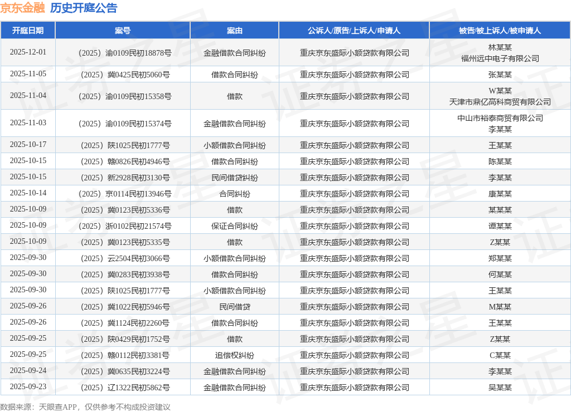Screen dimensions: 571x412
Task: Click case number (2025)京0114民初13946号
Action: [x=124, y=194]
